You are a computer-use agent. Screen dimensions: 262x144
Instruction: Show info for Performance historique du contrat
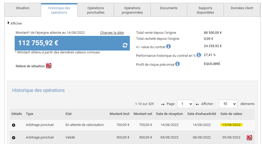click(199, 55)
